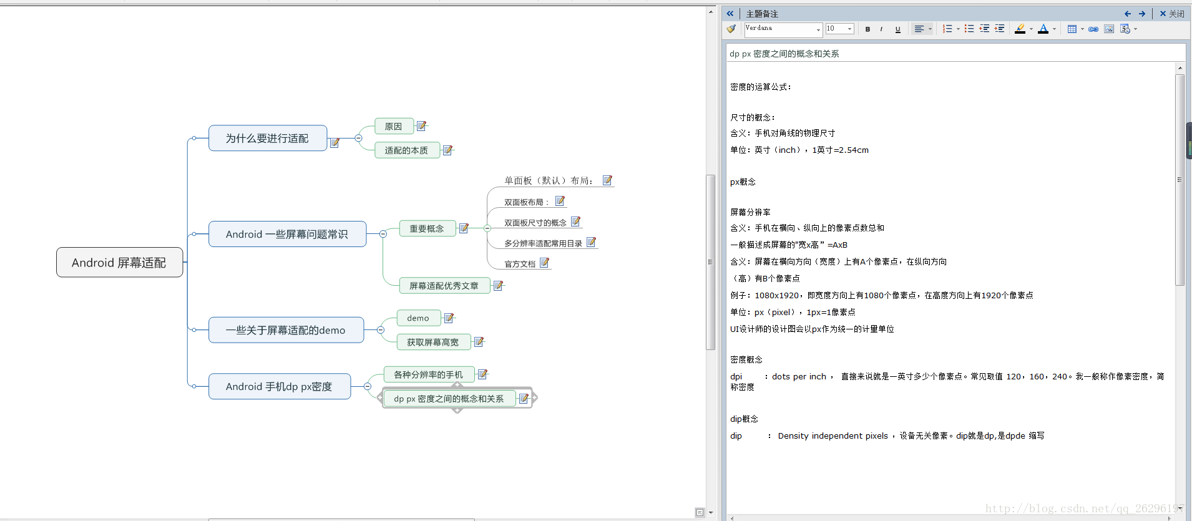Open note icon beside 单面板（默认）布局
This screenshot has width=1192, height=521.
tap(607, 180)
